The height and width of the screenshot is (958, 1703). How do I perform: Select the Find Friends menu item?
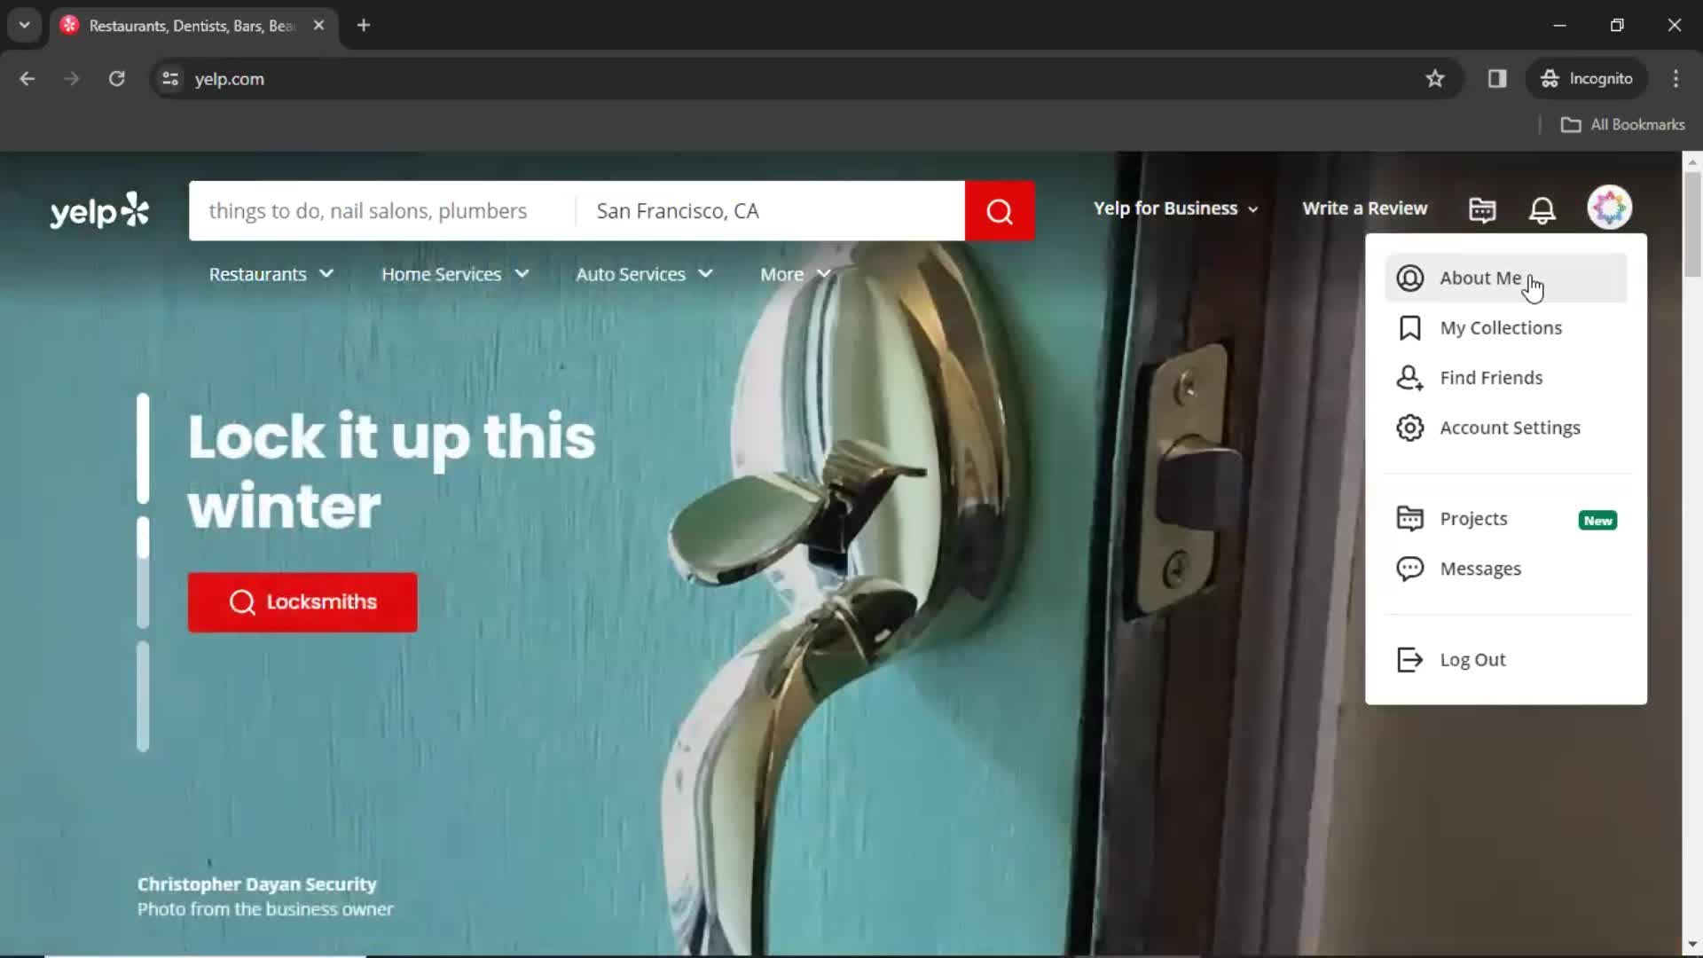pyautogui.click(x=1491, y=377)
